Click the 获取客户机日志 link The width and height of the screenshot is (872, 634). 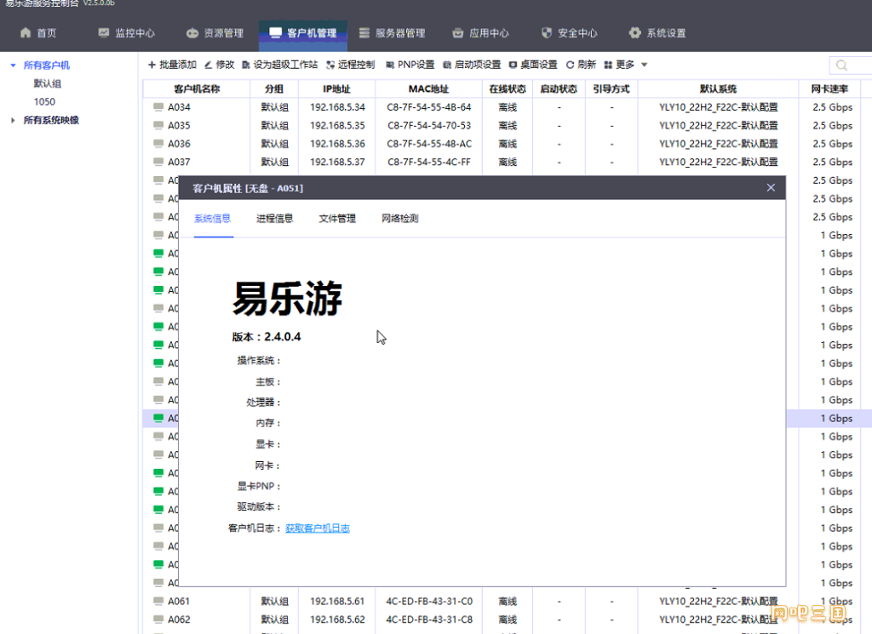(318, 528)
